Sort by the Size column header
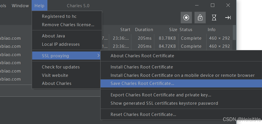The width and height of the screenshot is (262, 124). point(173,30)
